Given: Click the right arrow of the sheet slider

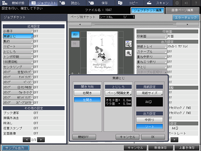Looking at the screenshot, I should pyautogui.click(x=187, y=25).
